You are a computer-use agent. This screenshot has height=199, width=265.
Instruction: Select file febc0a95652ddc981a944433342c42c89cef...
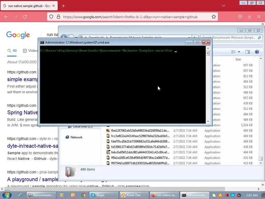click(x=140, y=152)
